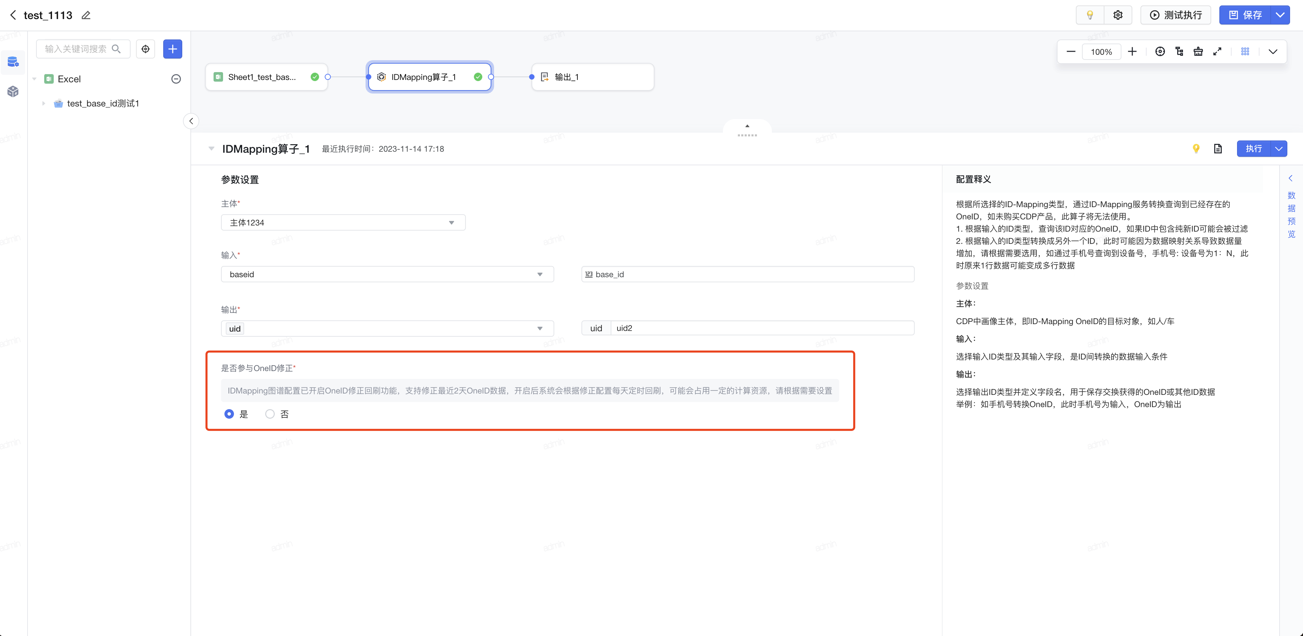
Task: Zoom in the canvas with the plus button
Action: pos(1133,52)
